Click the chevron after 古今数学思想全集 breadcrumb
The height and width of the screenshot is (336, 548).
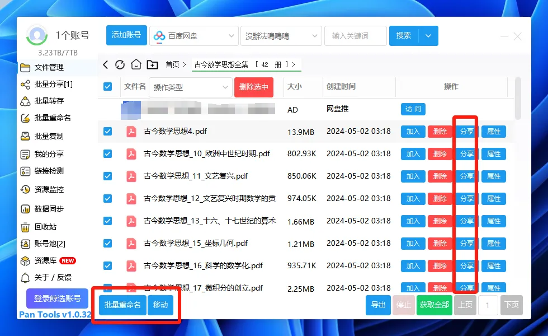pyautogui.click(x=294, y=64)
